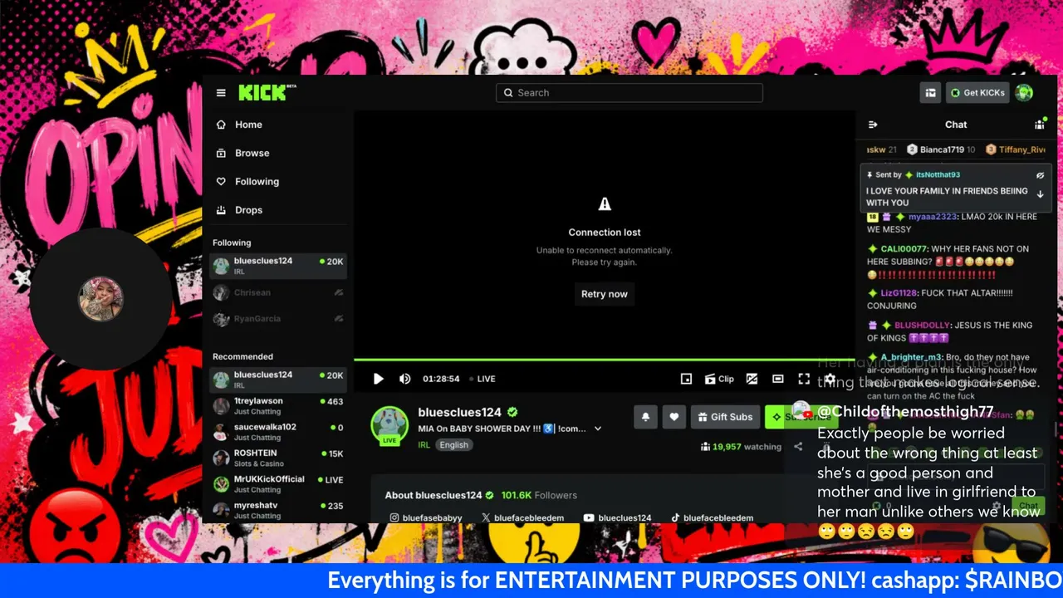
Task: Toggle the notification bell for bluesclues124
Action: [645, 417]
